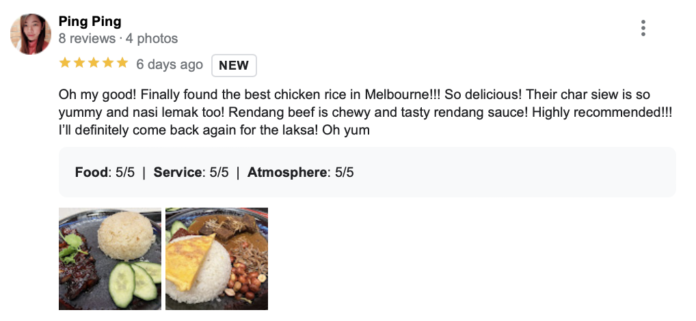The height and width of the screenshot is (321, 696).
Task: Click the fifth rating star
Action: 122,64
